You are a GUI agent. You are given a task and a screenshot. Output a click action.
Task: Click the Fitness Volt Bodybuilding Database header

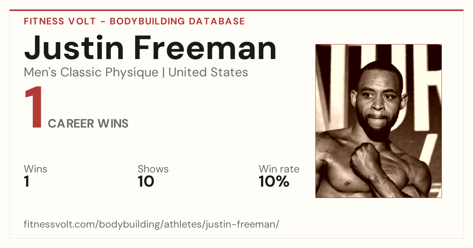pos(134,21)
